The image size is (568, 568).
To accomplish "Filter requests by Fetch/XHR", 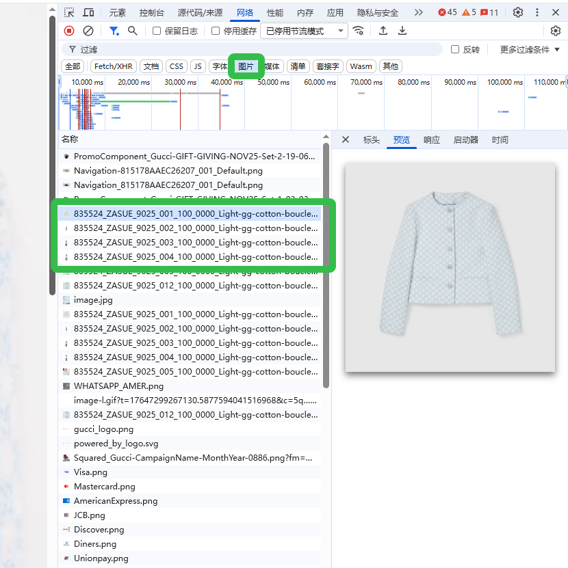I will coord(114,66).
